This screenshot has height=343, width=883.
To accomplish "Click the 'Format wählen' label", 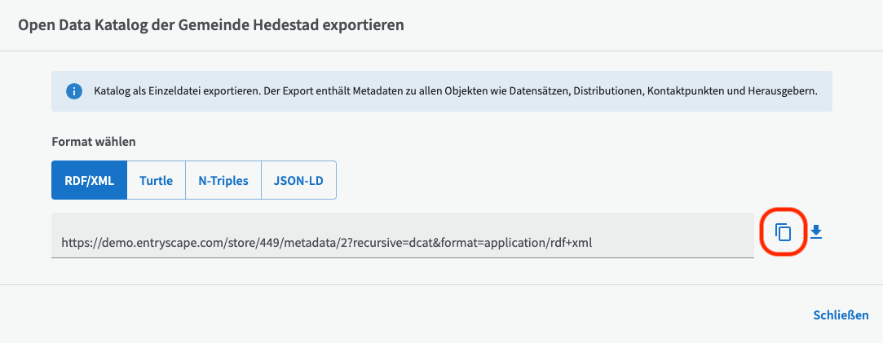I will coord(93,141).
